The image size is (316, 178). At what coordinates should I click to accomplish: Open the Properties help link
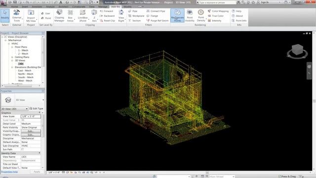9,172
